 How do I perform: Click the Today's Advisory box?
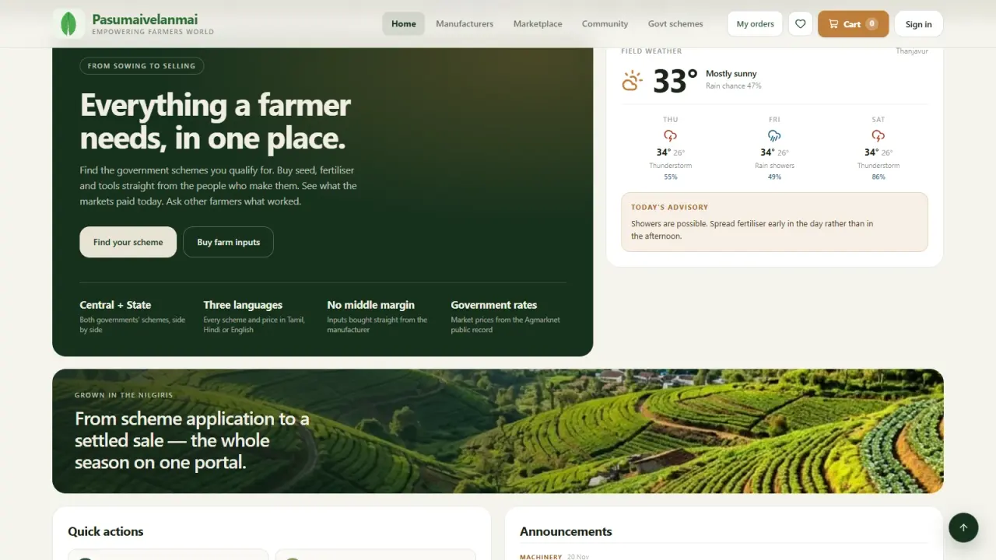(x=774, y=222)
